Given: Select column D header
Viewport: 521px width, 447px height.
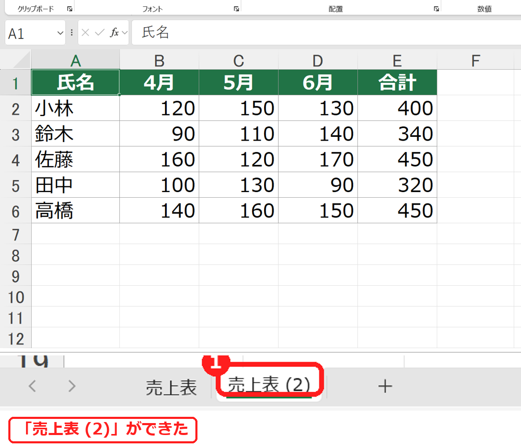Looking at the screenshot, I should pyautogui.click(x=318, y=60).
